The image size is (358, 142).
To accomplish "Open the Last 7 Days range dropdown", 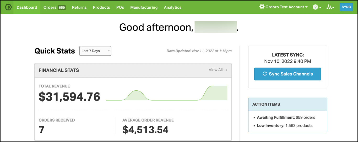I will point(95,51).
